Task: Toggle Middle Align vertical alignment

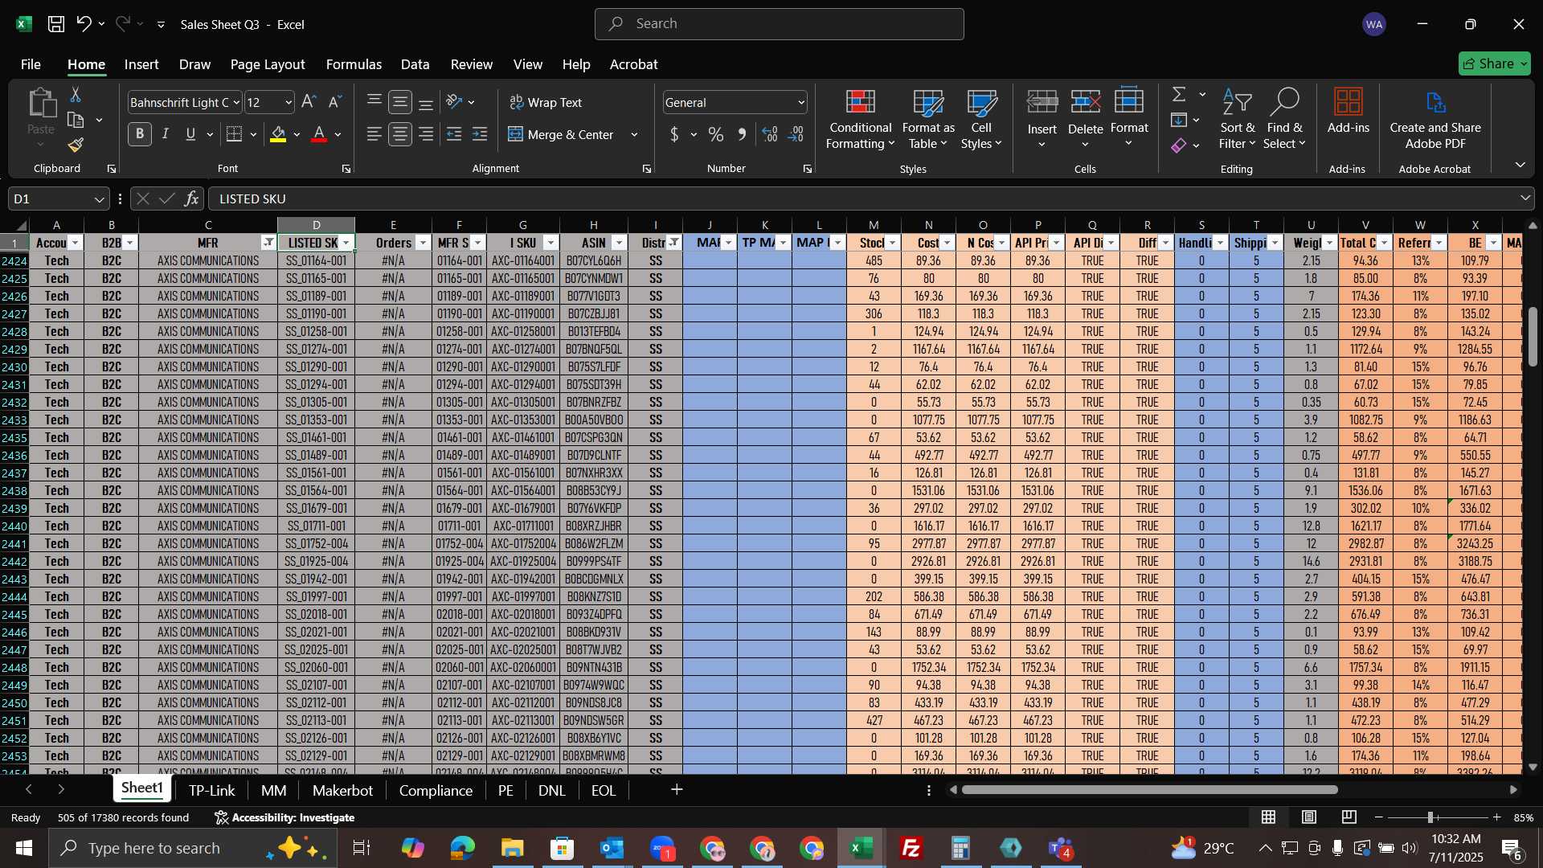Action: pyautogui.click(x=399, y=102)
